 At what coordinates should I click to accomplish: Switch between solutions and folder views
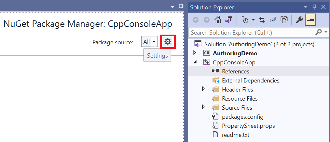[228, 20]
